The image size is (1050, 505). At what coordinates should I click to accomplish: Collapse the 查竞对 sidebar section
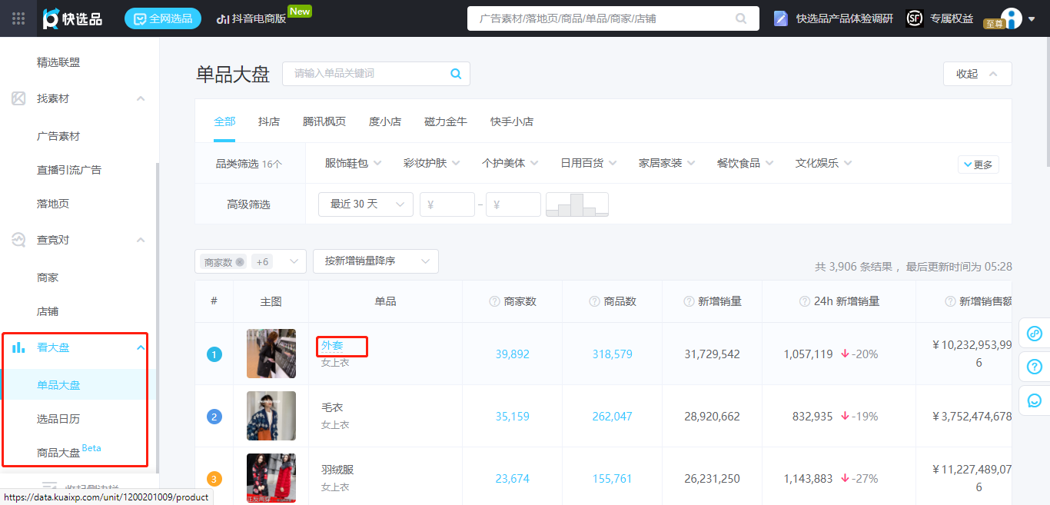click(141, 240)
